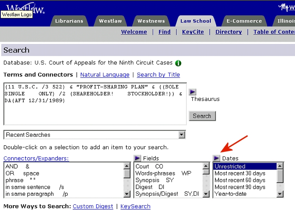Click Fields list scroll down arrow

[206, 194]
